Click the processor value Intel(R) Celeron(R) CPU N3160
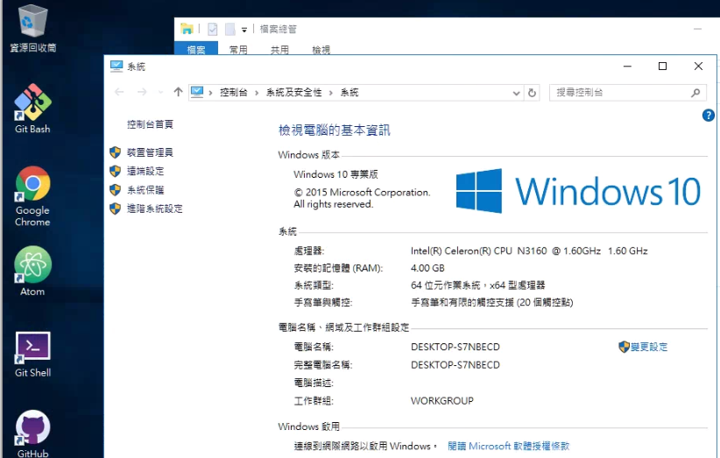This screenshot has width=720, height=458. [x=529, y=251]
